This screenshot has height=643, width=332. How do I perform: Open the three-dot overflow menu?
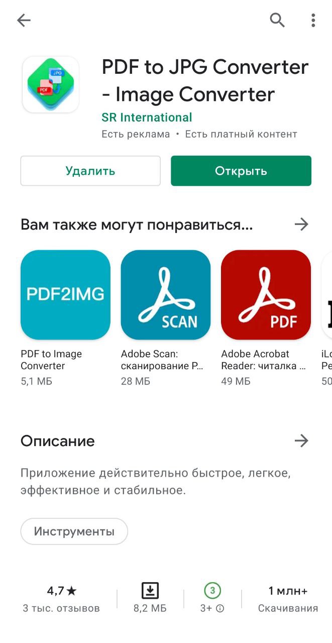coord(313,20)
